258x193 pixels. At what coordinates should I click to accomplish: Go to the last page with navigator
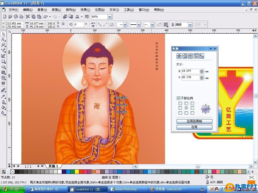[42, 166]
